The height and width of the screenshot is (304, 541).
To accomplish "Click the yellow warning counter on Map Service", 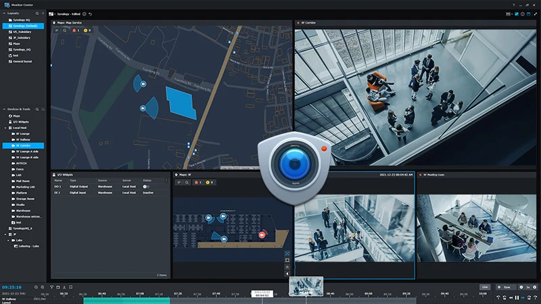I will (87, 30).
